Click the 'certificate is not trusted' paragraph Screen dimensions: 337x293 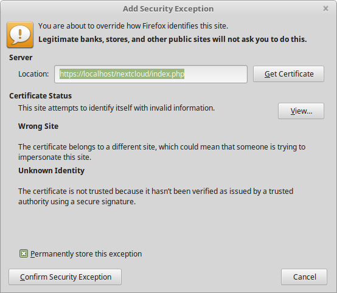coord(156,196)
